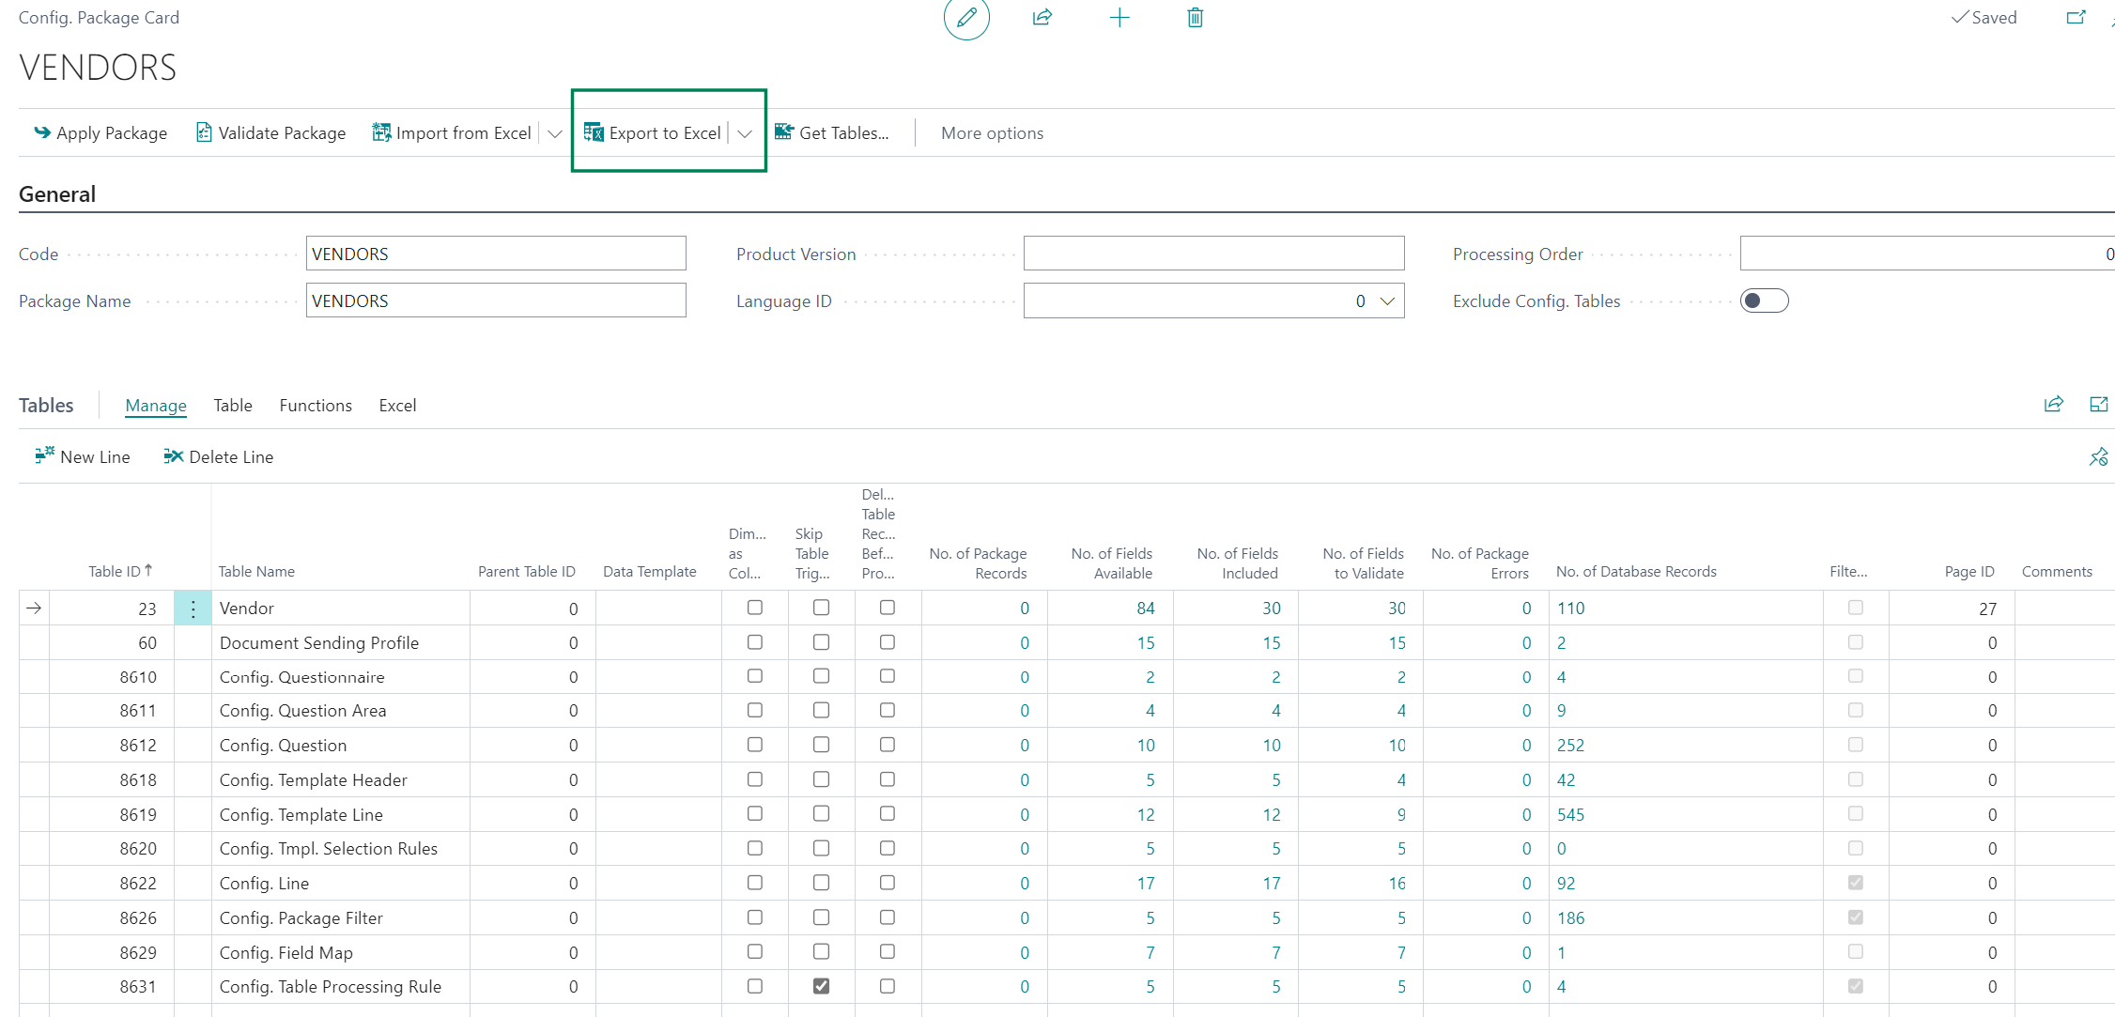Click the Data Template cell for Vendor

point(658,609)
